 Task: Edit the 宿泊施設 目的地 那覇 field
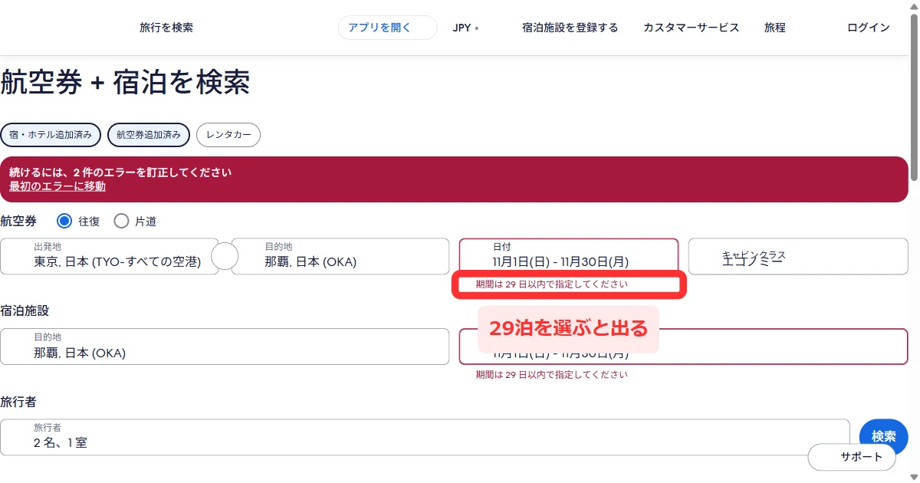(x=225, y=347)
